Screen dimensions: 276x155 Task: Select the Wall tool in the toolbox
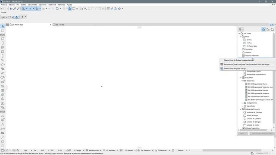point(3,39)
